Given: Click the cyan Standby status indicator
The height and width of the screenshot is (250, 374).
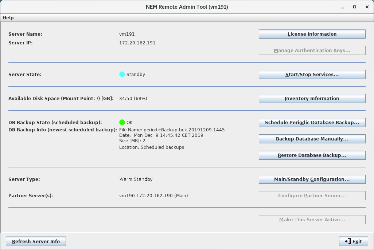Looking at the screenshot, I should 122,74.
